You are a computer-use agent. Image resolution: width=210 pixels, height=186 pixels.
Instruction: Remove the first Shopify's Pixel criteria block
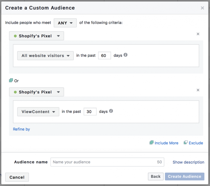(x=198, y=34)
